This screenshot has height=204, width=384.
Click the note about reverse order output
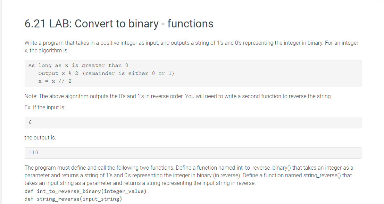[x=178, y=96]
